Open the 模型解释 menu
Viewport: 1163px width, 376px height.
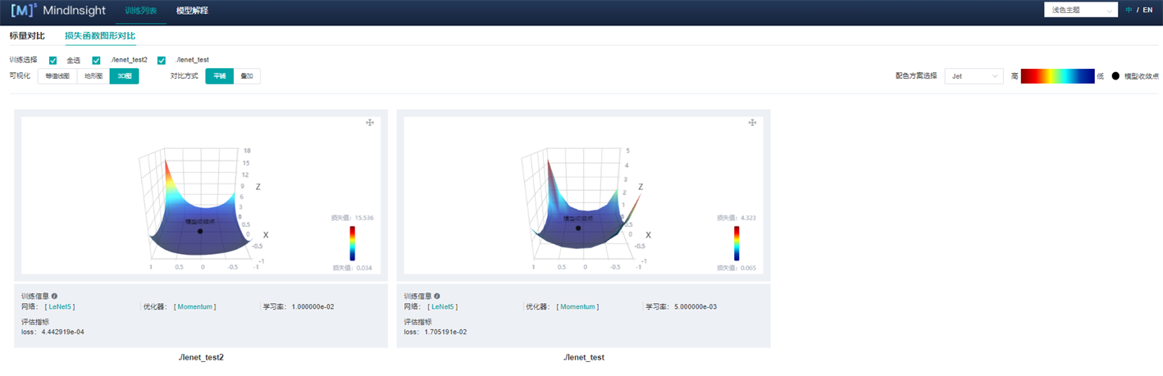[192, 11]
